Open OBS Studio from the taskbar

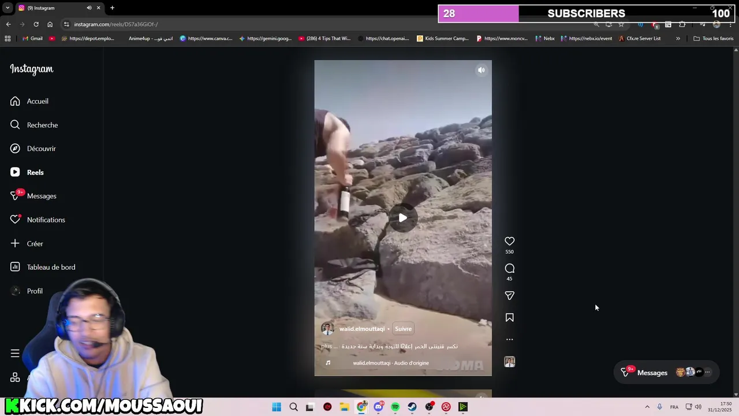click(x=430, y=407)
